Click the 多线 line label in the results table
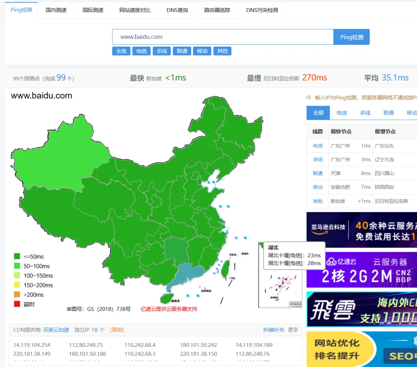 click(317, 159)
